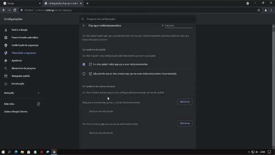Close the Configurações Pop-ups tab
The image size is (275, 155).
tap(81, 3)
